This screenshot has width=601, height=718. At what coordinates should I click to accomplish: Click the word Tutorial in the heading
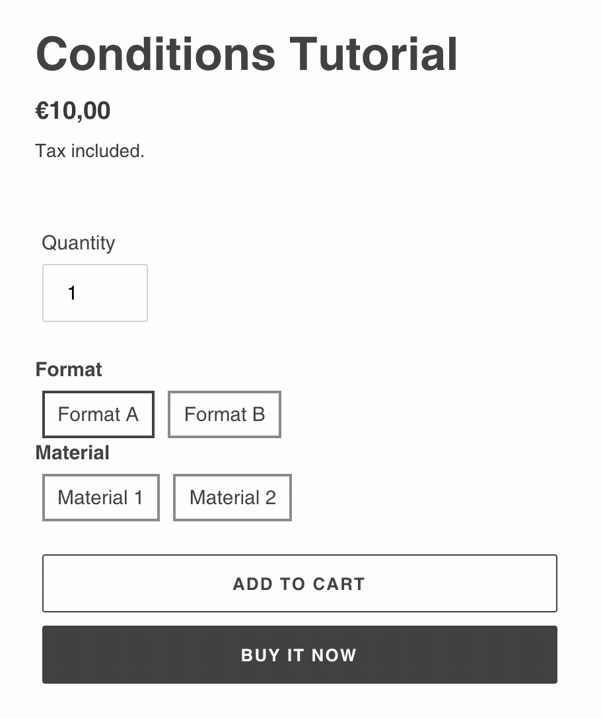tap(373, 54)
